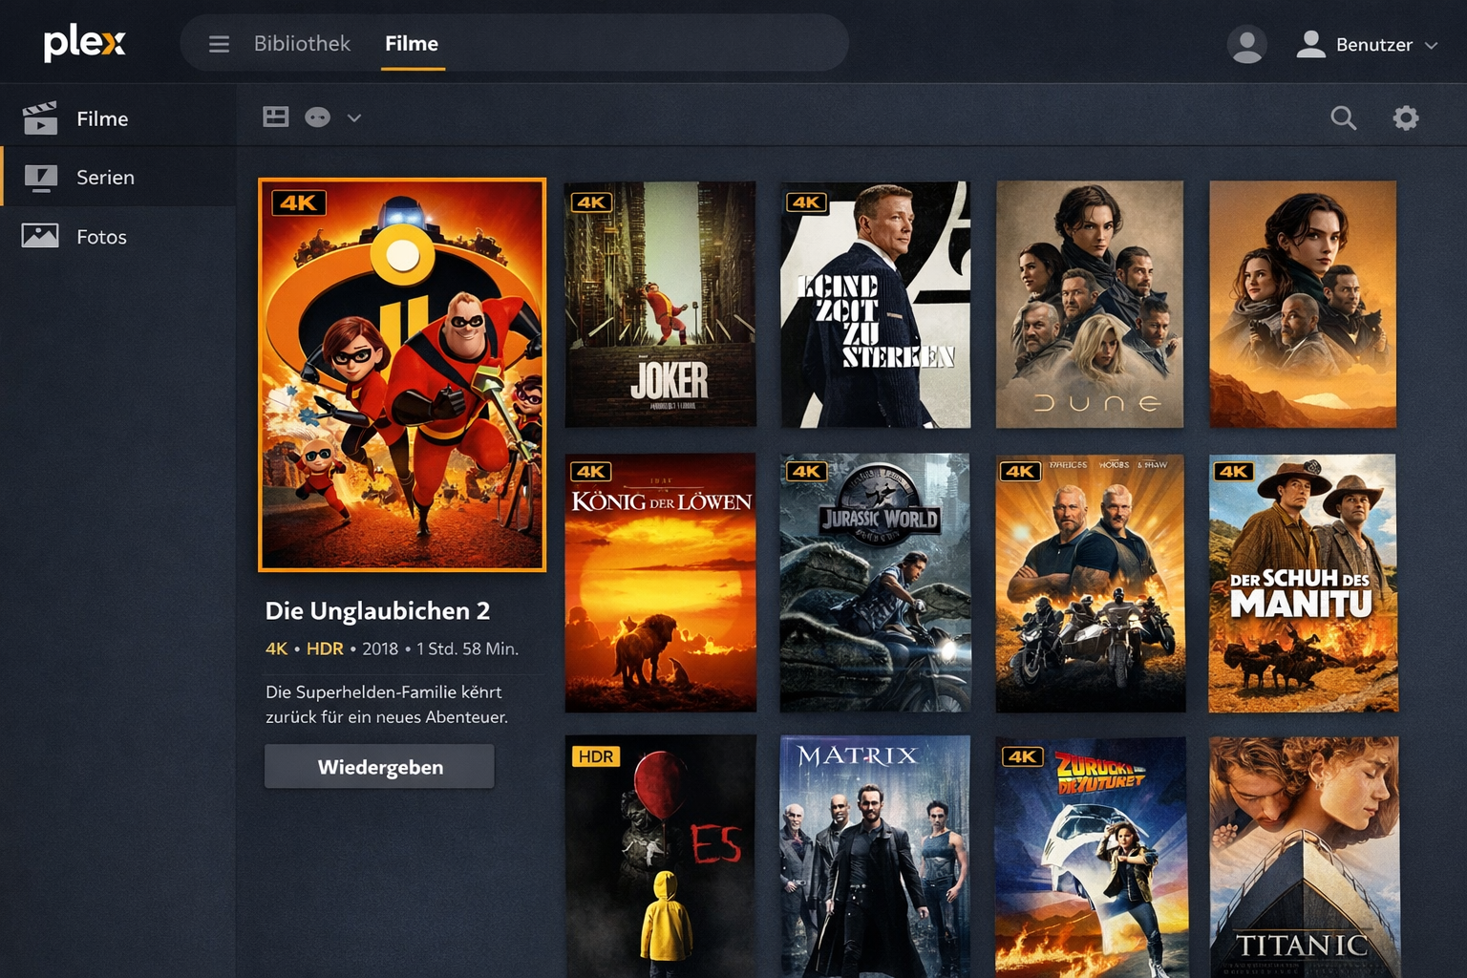Open the Serien section in the sidebar
The width and height of the screenshot is (1467, 978).
point(105,178)
